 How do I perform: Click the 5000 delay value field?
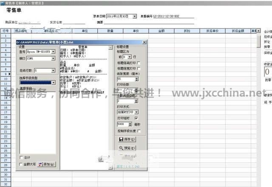(123, 124)
